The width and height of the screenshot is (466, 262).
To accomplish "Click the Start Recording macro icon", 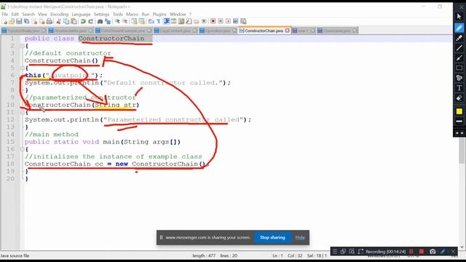I will 213,21.
